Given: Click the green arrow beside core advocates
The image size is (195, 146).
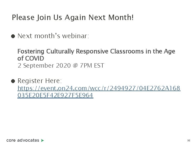Looking at the screenshot, I should (42, 140).
